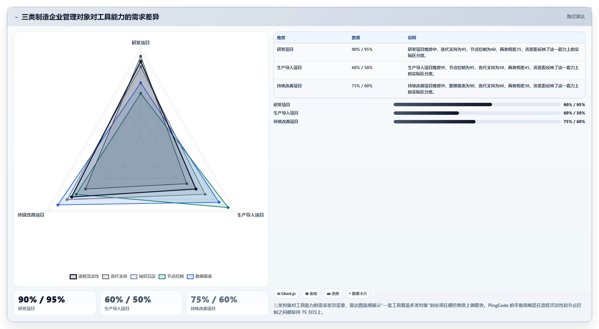The image size is (599, 329).
Task: Click the Chart.js tag chip
Action: tap(286, 294)
